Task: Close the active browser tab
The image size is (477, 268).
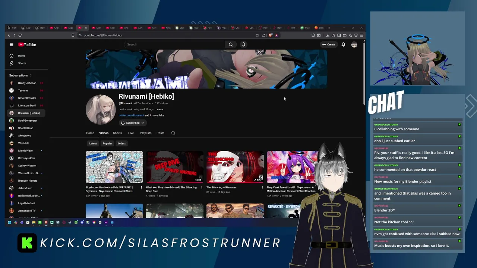Action: pos(86,28)
